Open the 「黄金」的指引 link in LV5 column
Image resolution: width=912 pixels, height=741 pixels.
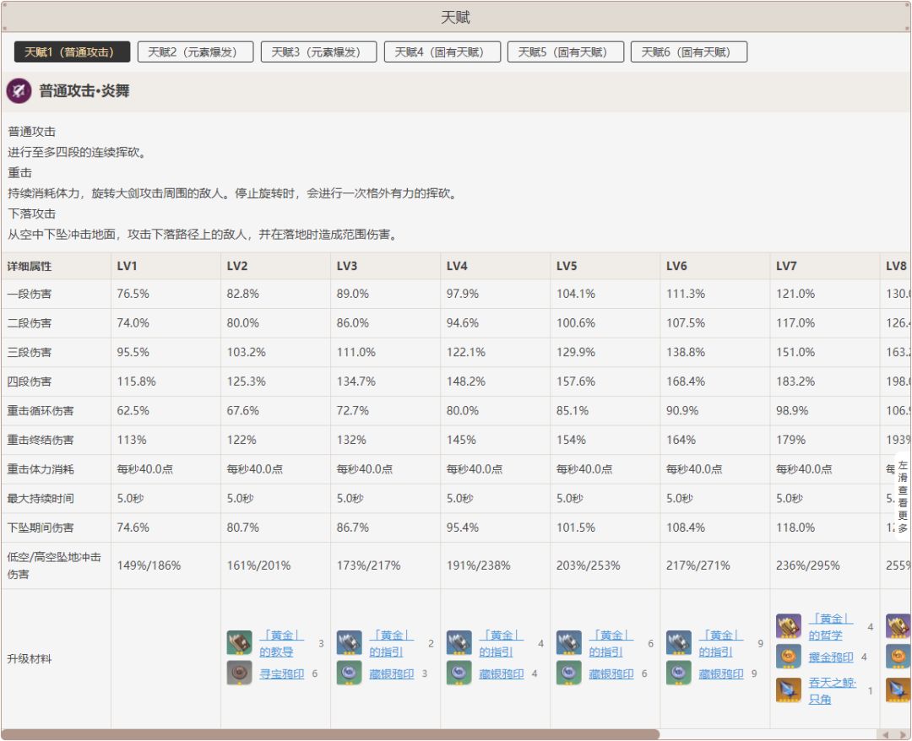coord(611,643)
